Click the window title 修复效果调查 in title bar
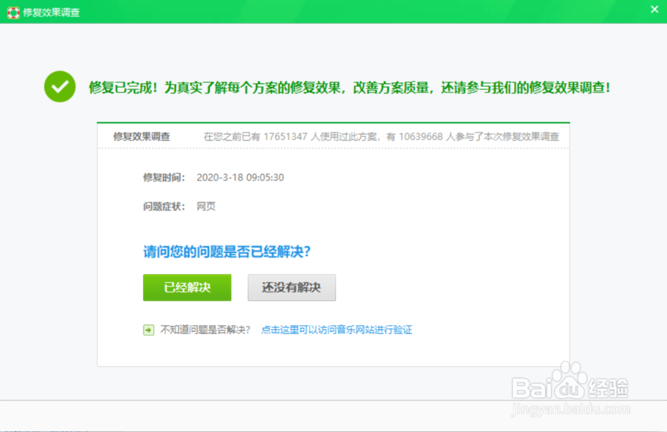Screen dimensions: 667x432 coord(51,12)
